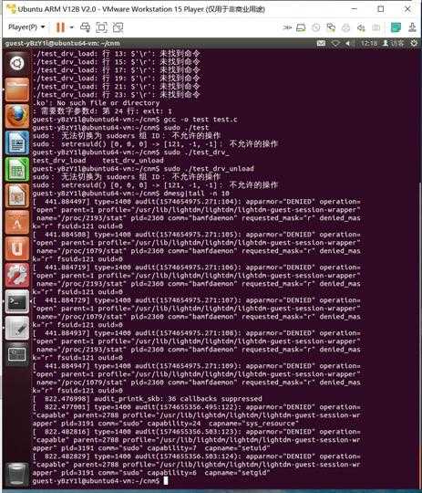Open the Trash icon in the launcher
This screenshot has width=422, height=493.
(17, 474)
